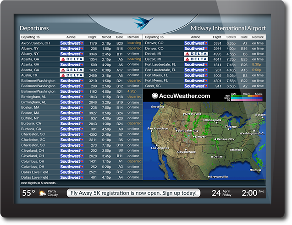Viewport: 292px width, 225px height.
Task: Click Brownsville on the weather map
Action: [x=218, y=177]
